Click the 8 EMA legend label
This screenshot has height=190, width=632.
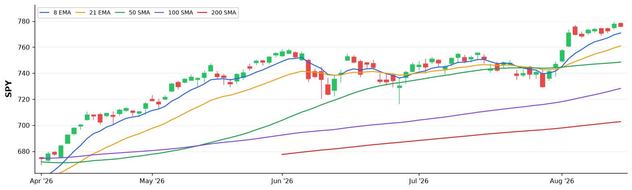tap(62, 13)
